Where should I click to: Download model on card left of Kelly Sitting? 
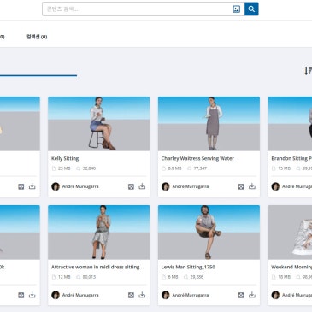[x=32, y=186]
